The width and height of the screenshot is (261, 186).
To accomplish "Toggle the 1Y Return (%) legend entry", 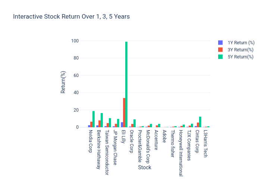I will tap(236, 43).
